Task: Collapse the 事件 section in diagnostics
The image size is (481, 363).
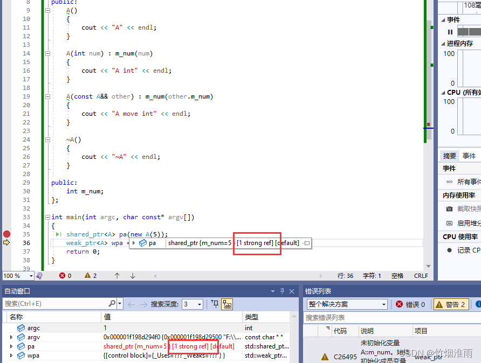Action: (x=443, y=20)
